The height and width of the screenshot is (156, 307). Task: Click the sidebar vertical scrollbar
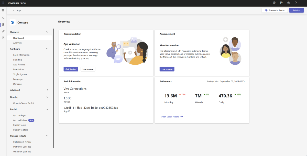point(53,88)
